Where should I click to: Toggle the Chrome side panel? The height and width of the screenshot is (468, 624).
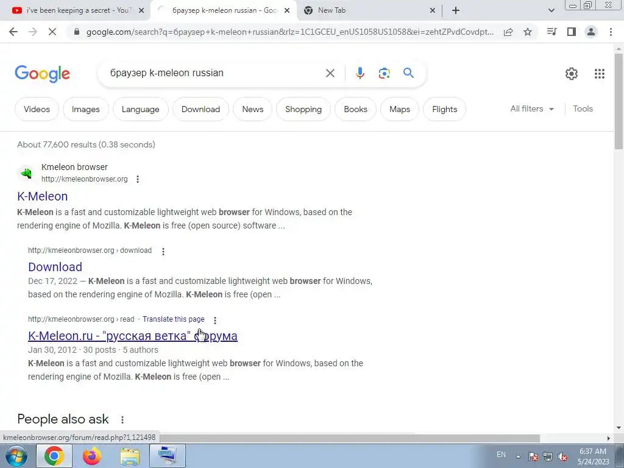click(572, 32)
